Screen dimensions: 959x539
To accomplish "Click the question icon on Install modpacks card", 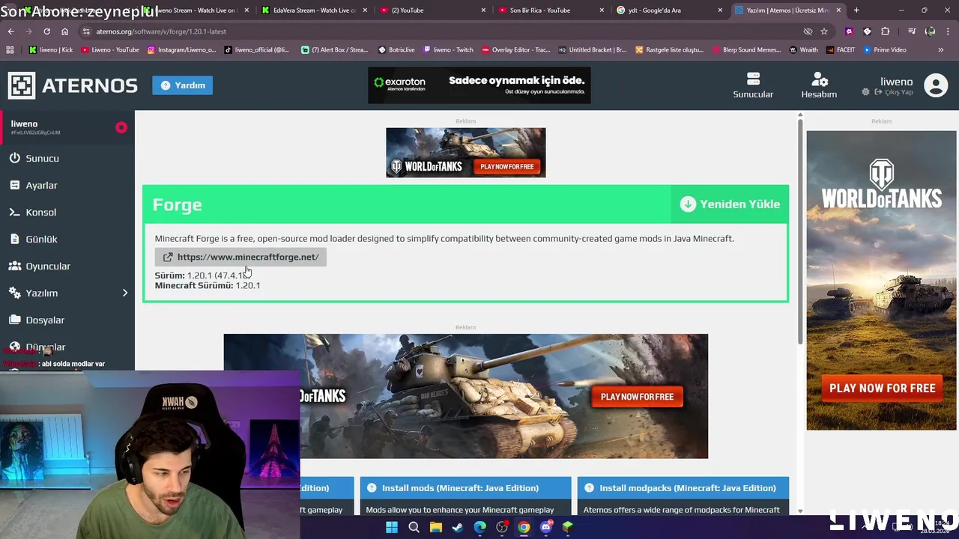I will pyautogui.click(x=589, y=488).
